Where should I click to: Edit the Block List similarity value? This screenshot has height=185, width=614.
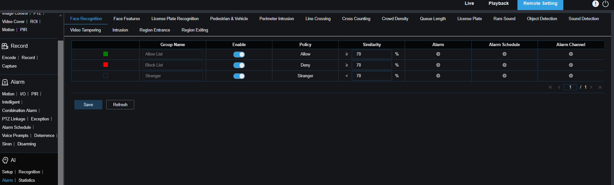point(372,65)
